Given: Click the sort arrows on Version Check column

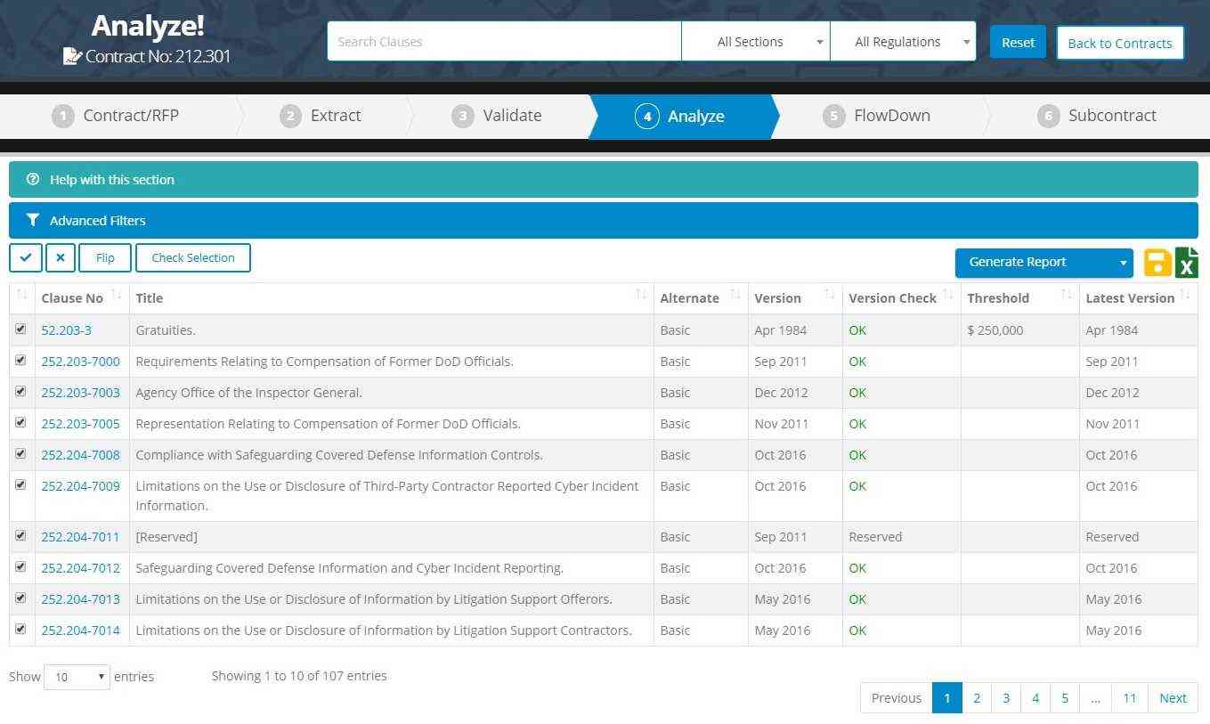Looking at the screenshot, I should pos(948,295).
